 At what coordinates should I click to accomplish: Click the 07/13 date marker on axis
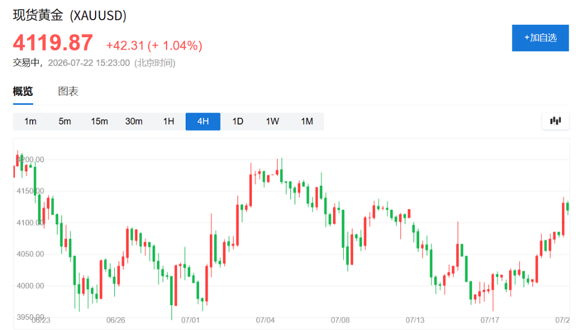point(415,320)
